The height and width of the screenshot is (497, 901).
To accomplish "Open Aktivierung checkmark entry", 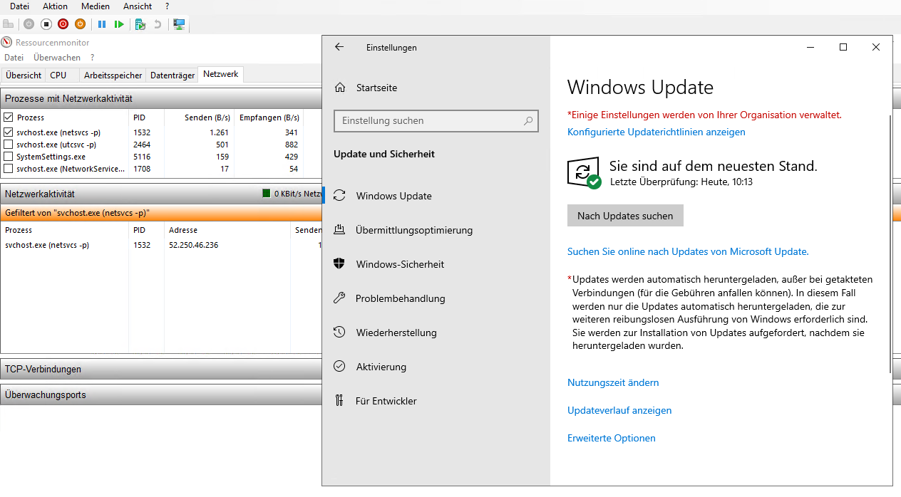I will [x=371, y=367].
